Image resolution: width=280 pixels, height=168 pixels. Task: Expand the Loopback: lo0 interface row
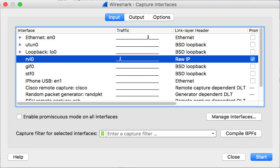coord(20,52)
